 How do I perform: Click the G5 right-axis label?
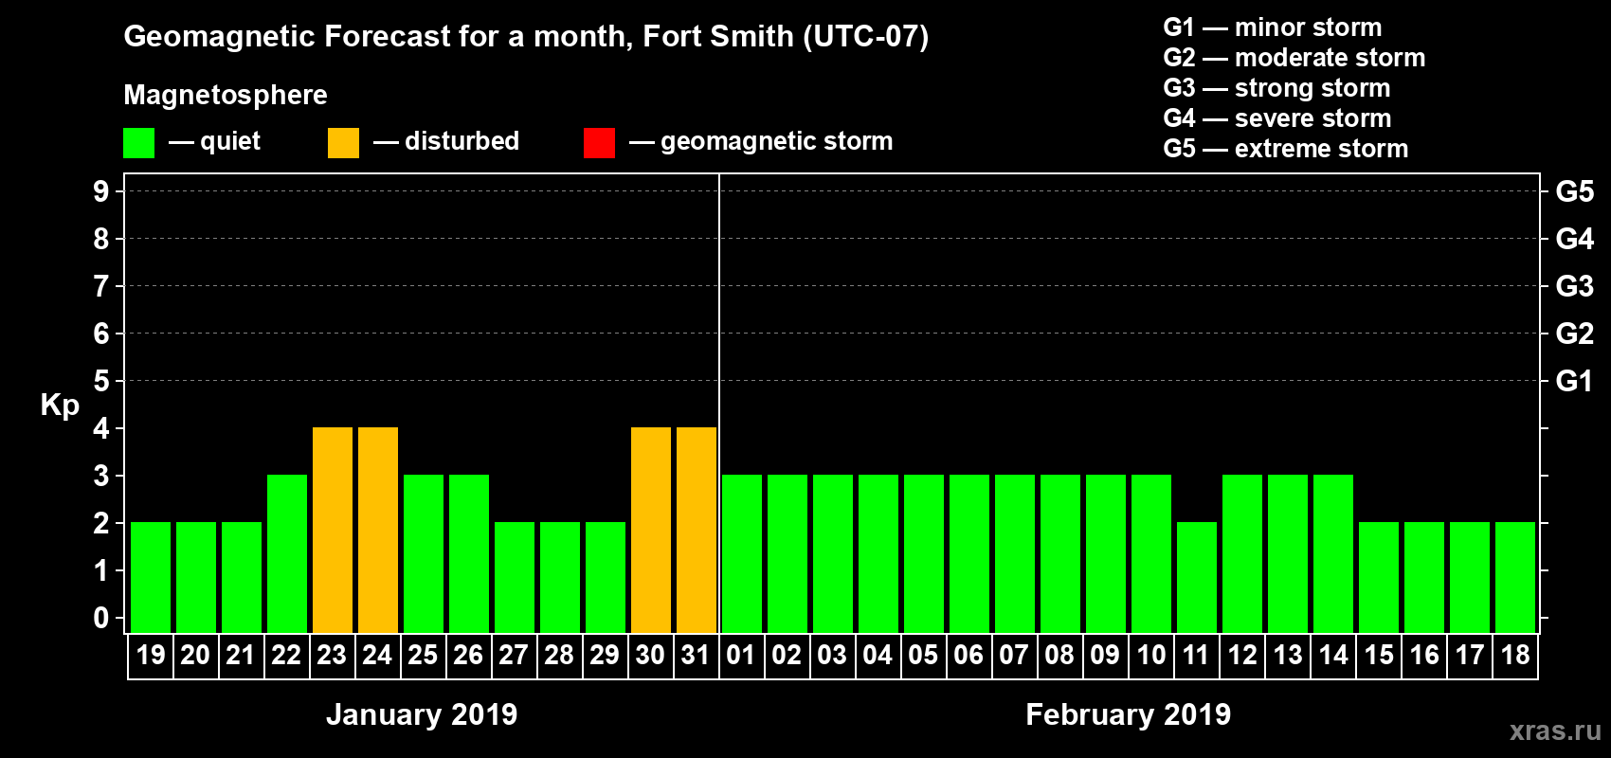pos(1575,191)
